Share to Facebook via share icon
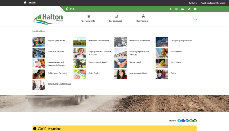Viewport: 229px width, 131px height. click(x=183, y=121)
